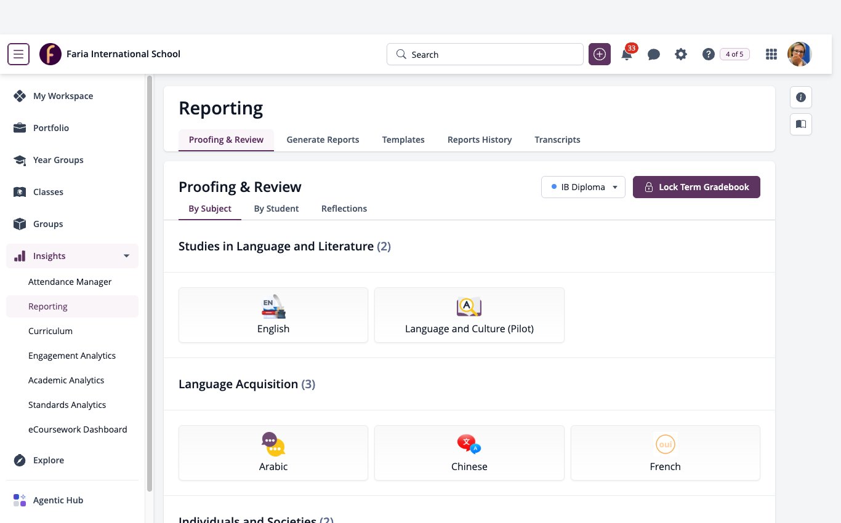Click the Year Groups graduation cap icon

[x=20, y=160]
